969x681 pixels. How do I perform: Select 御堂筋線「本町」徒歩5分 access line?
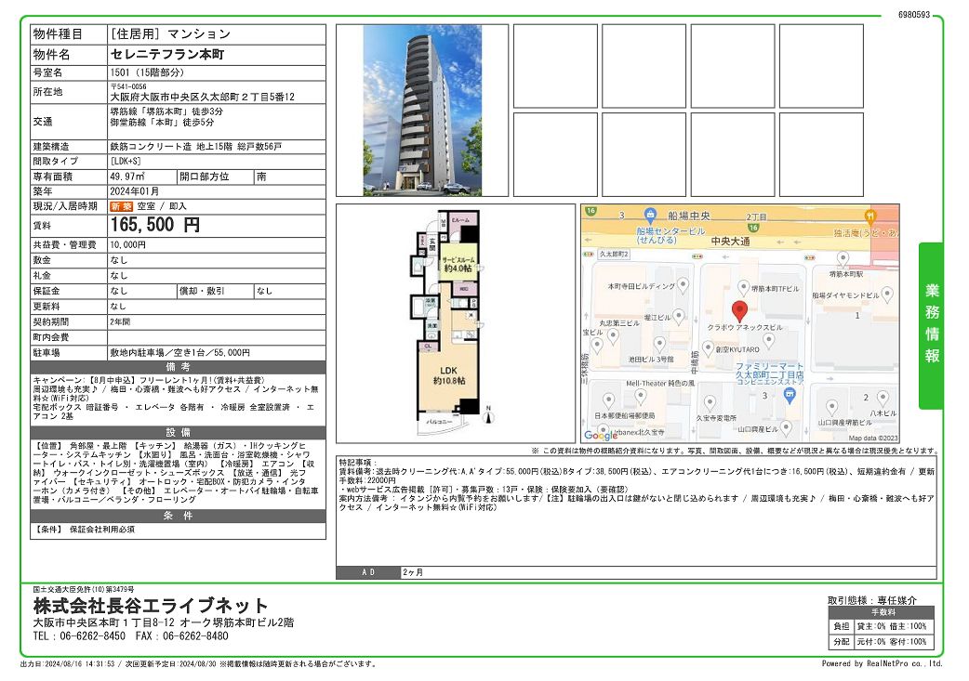point(163,123)
